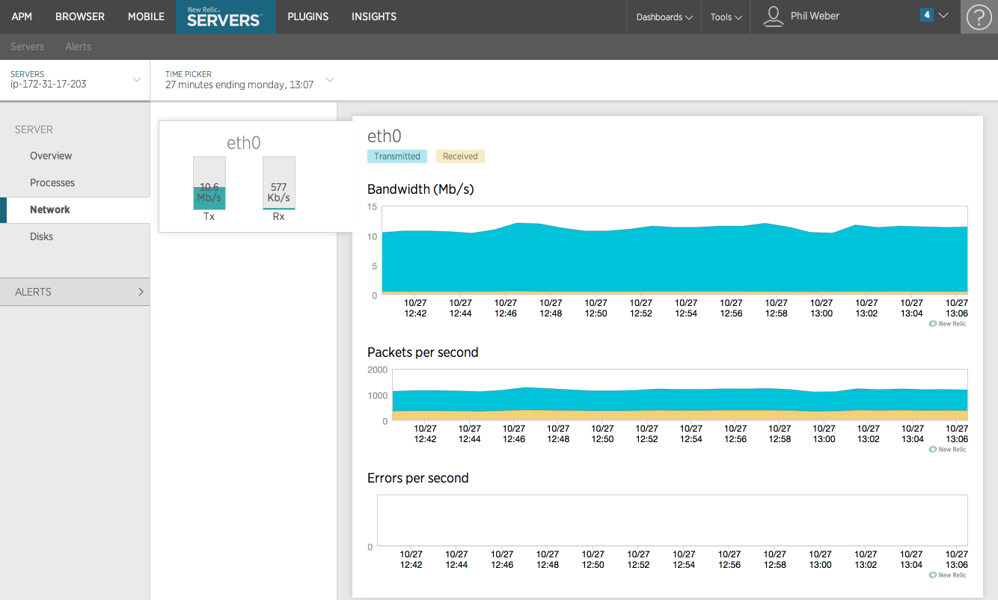
Task: Click the 10.6 Mb/s Tx value
Action: coord(209,192)
